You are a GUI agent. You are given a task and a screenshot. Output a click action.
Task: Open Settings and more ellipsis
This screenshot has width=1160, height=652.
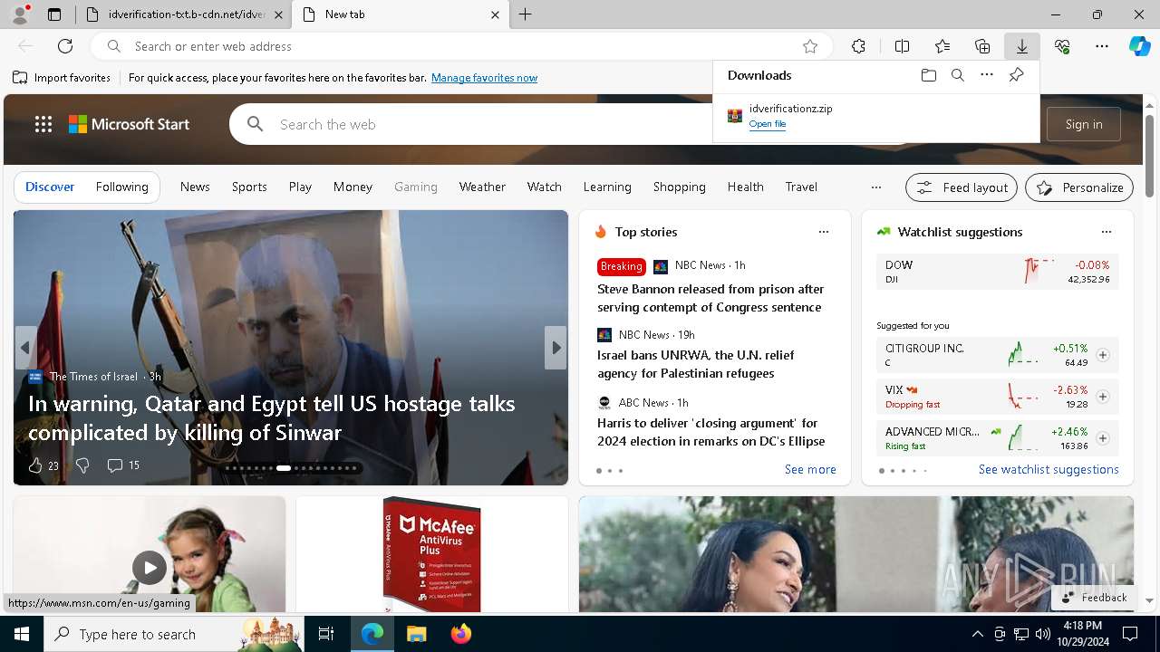(1102, 46)
